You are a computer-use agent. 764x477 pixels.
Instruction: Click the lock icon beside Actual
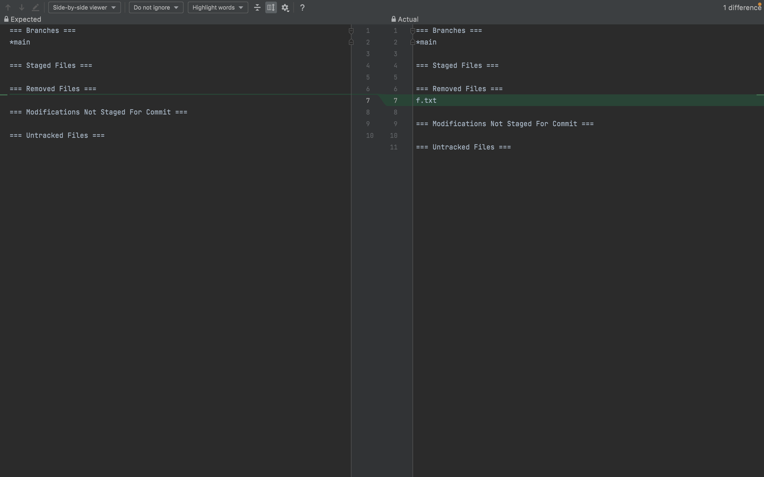pos(393,19)
